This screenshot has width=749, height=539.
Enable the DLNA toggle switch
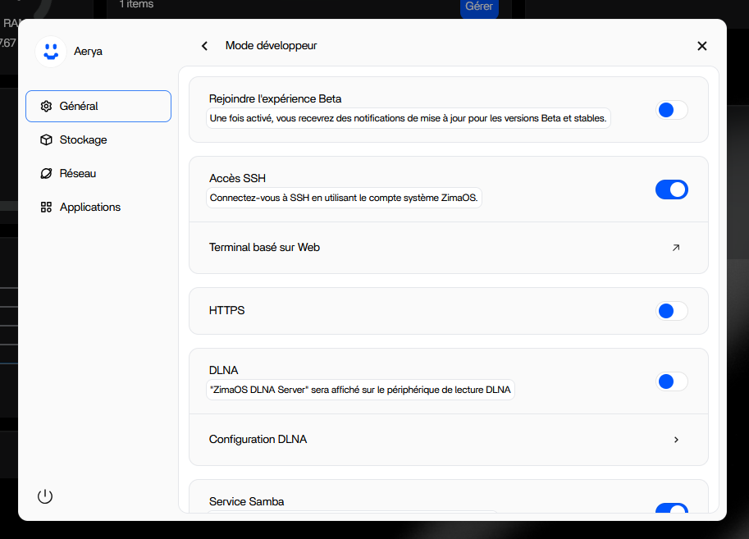671,381
